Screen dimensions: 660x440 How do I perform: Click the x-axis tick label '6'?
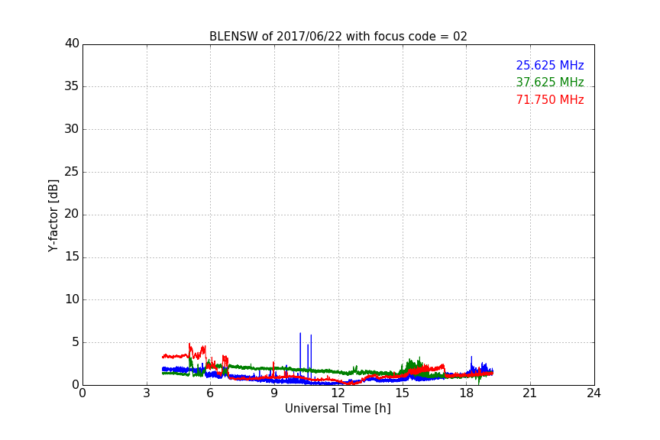pyautogui.click(x=210, y=393)
